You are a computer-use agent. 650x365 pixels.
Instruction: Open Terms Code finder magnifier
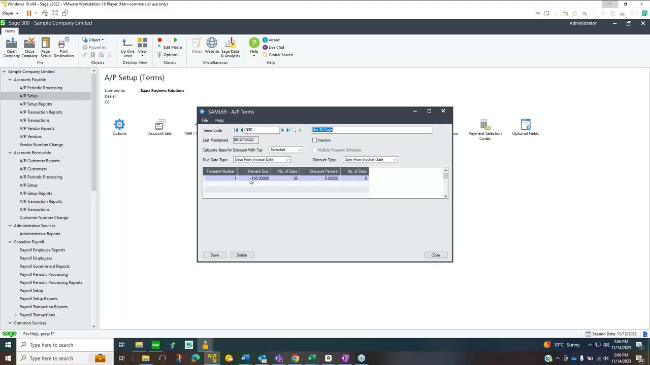tap(294, 130)
